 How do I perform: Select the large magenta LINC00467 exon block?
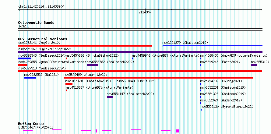pyautogui.click(x=177, y=131)
